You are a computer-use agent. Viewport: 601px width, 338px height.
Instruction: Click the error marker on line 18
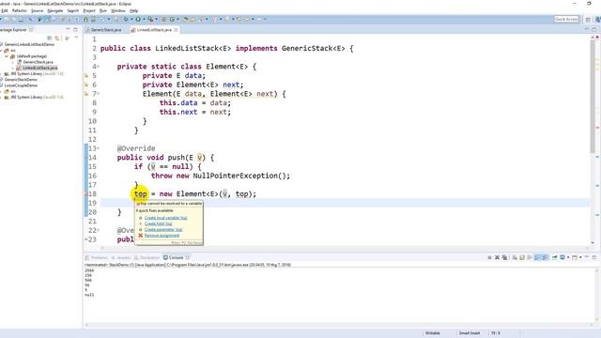click(x=86, y=194)
